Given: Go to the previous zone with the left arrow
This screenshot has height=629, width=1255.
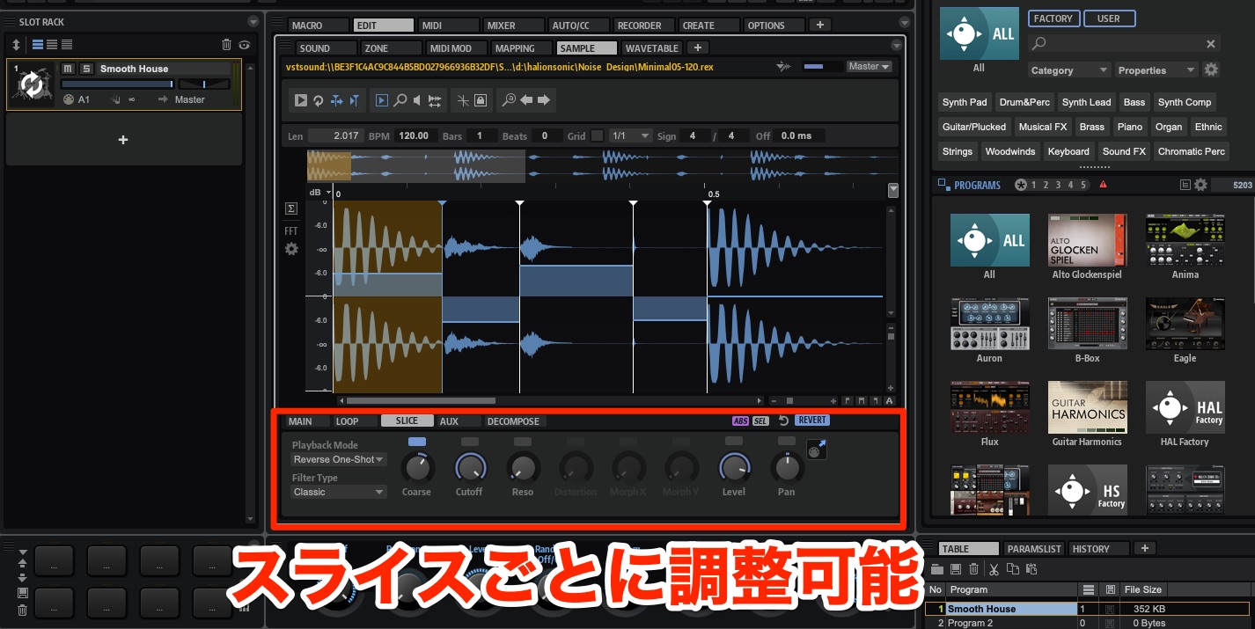Looking at the screenshot, I should coord(526,101).
